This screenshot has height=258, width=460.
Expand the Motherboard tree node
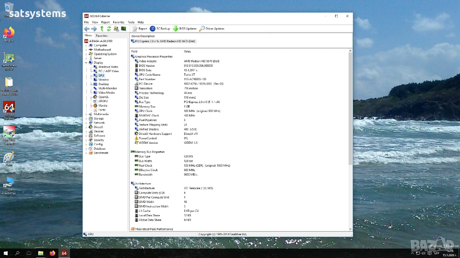pos(86,50)
